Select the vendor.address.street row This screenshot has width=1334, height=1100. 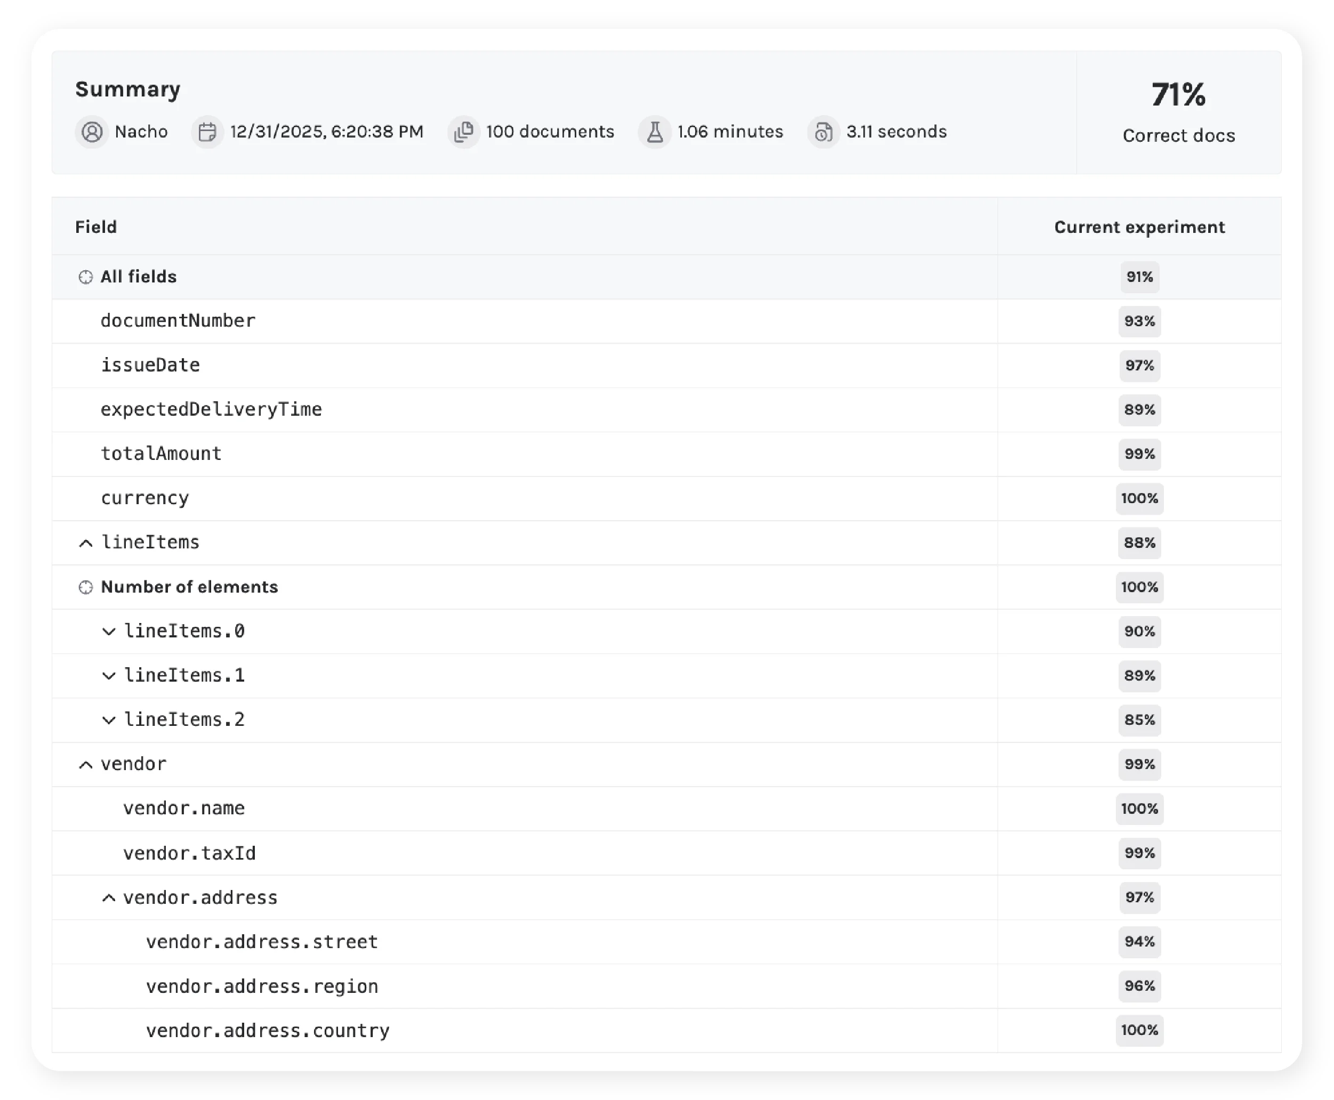pos(666,942)
